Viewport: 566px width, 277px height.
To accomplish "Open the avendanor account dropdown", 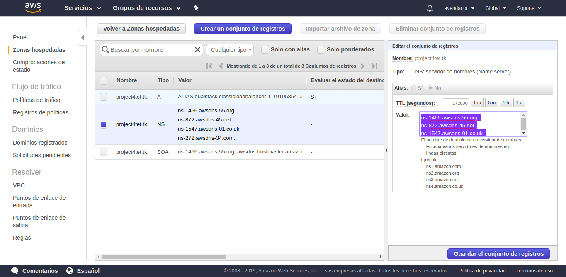I will [459, 8].
